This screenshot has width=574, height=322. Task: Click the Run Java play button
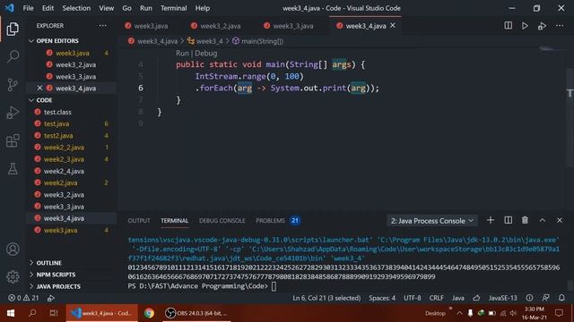[525, 26]
